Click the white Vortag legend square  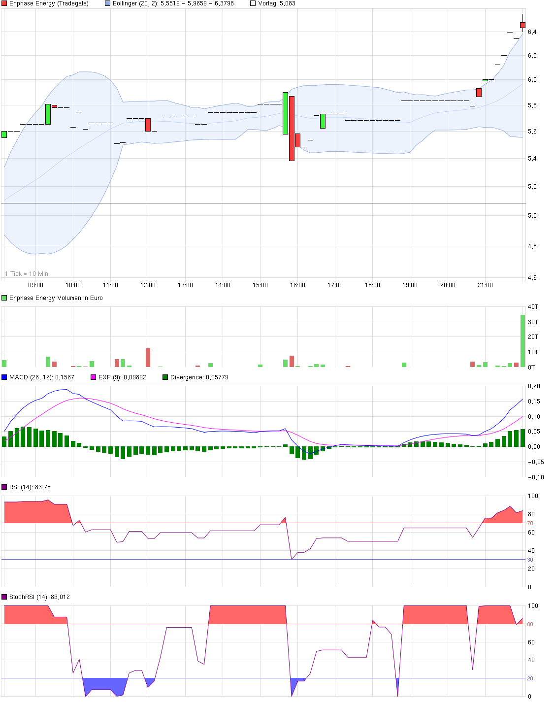(x=252, y=4)
